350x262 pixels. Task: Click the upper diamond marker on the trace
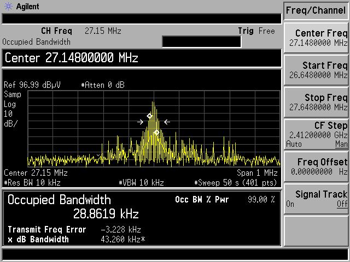[149, 116]
